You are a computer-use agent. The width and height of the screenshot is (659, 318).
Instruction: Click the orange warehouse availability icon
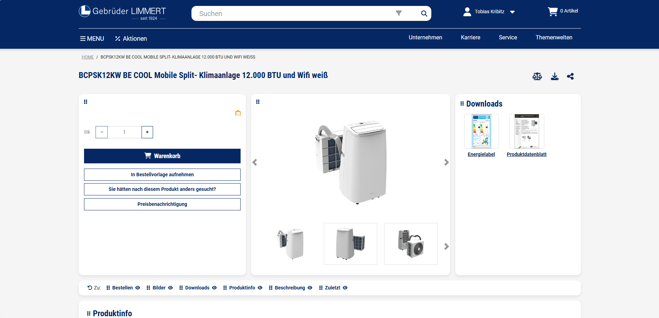(x=238, y=113)
